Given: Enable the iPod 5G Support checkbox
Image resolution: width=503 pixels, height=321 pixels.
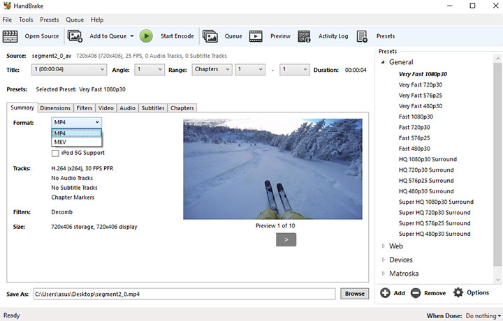Looking at the screenshot, I should click(x=55, y=153).
